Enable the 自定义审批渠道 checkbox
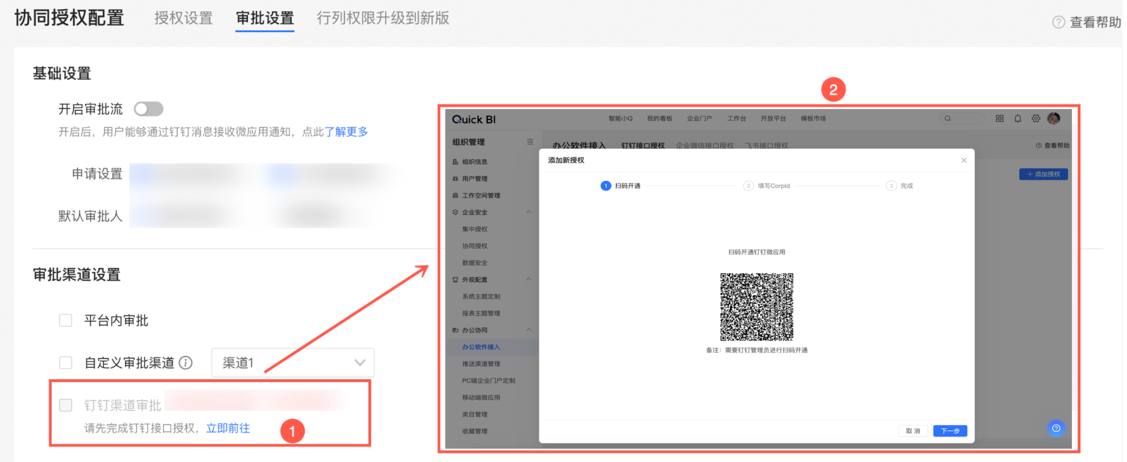This screenshot has width=1127, height=462. [x=66, y=362]
